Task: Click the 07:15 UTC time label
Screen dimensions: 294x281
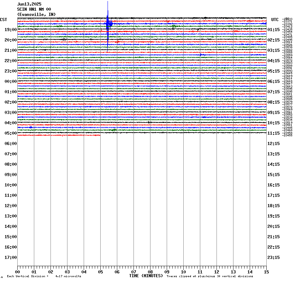Action: 274,92
